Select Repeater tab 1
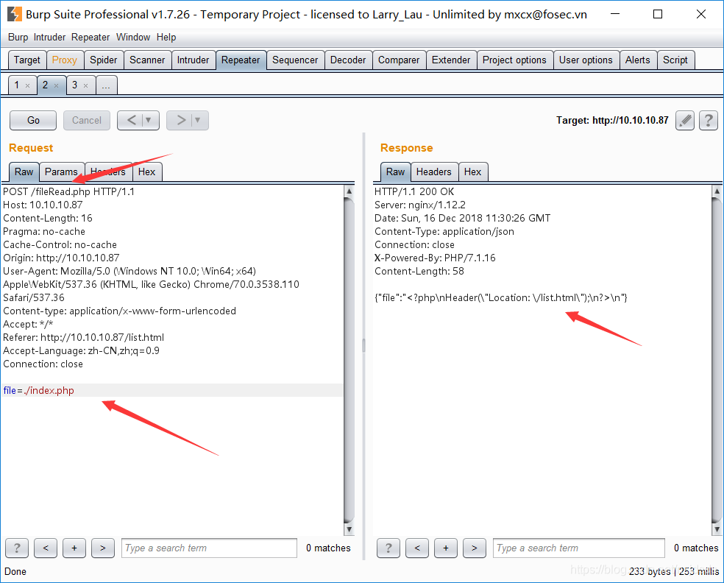This screenshot has width=724, height=583. [17, 85]
